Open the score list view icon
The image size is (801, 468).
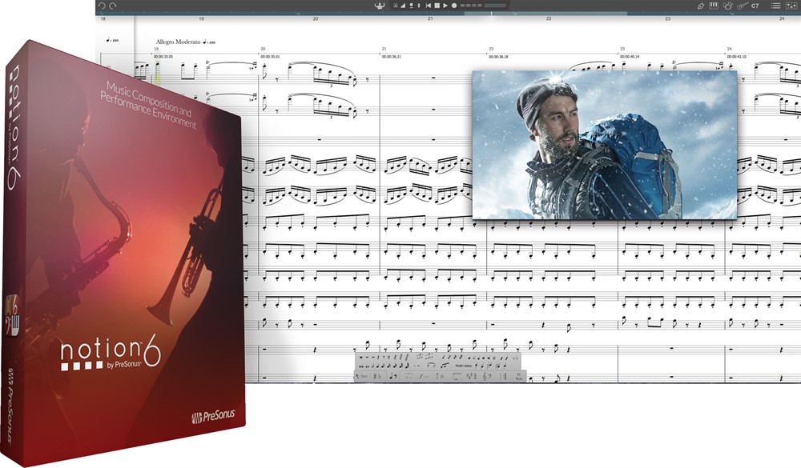click(775, 6)
